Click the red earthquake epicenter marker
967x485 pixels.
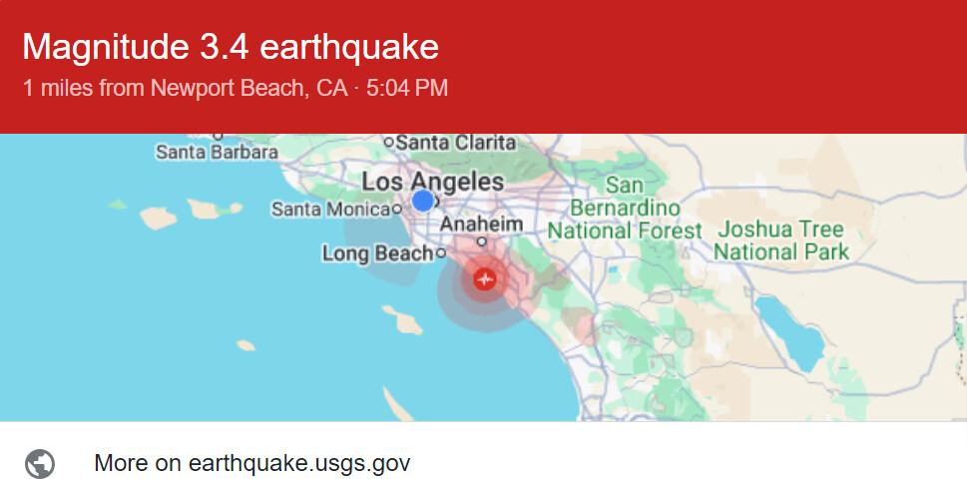pos(486,279)
